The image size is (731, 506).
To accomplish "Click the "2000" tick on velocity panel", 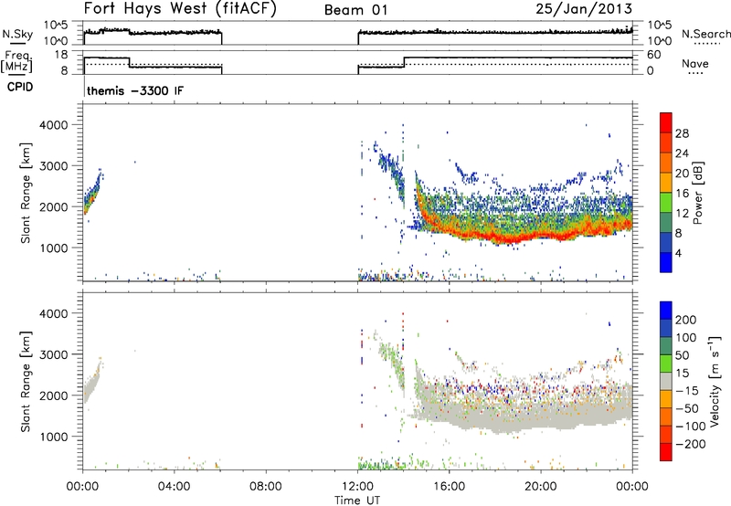I will pyautogui.click(x=53, y=395).
